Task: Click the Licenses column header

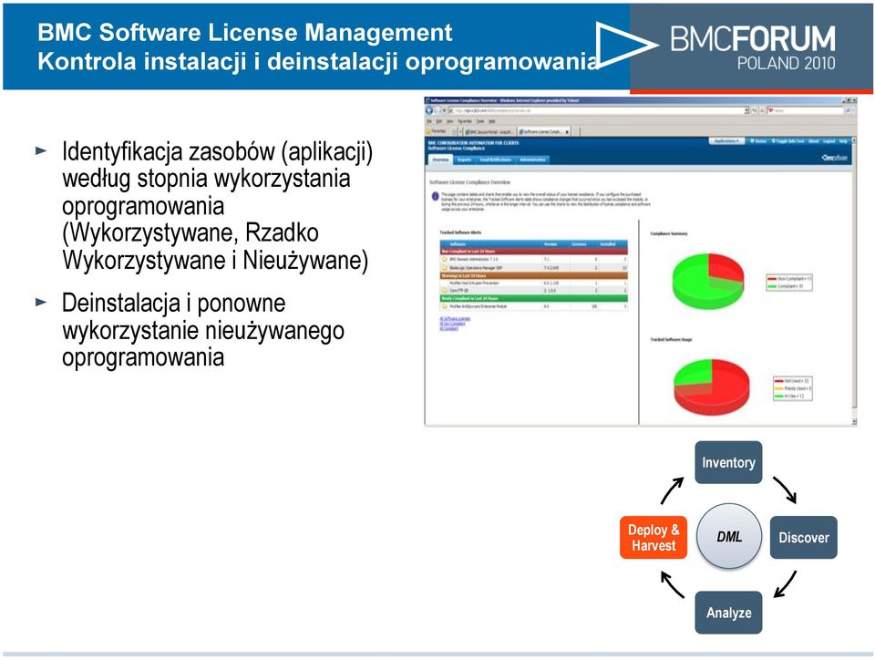Action: [579, 243]
